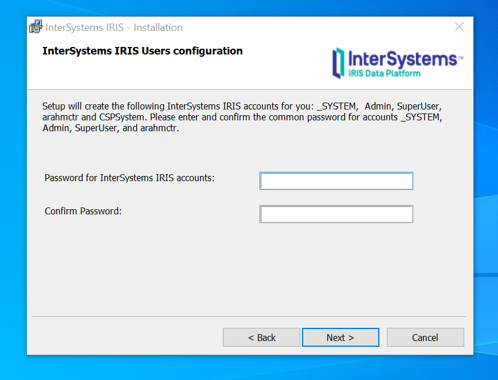
Task: Click the InterSystems IRIS - Installation title text
Action: coord(114,28)
